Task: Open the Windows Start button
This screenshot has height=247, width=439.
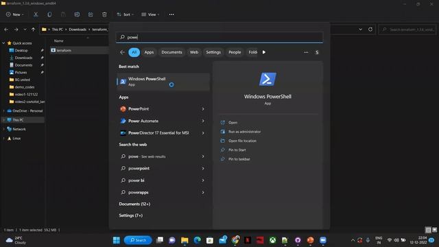Action: point(117,240)
